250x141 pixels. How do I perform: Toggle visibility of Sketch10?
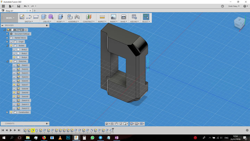(14, 100)
